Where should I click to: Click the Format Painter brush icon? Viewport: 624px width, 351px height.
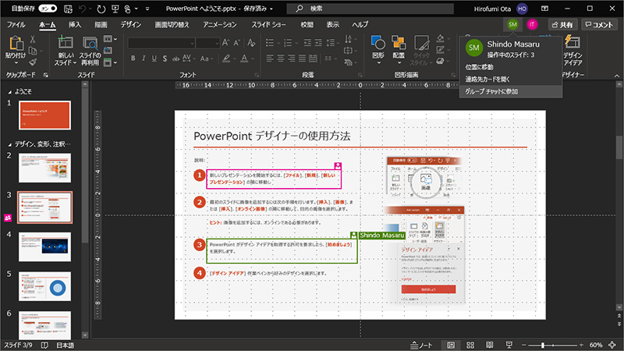click(33, 62)
